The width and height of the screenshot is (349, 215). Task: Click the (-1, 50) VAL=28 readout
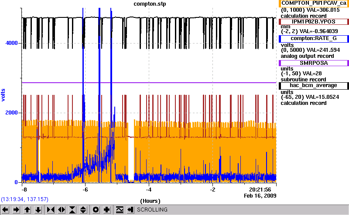301,74
